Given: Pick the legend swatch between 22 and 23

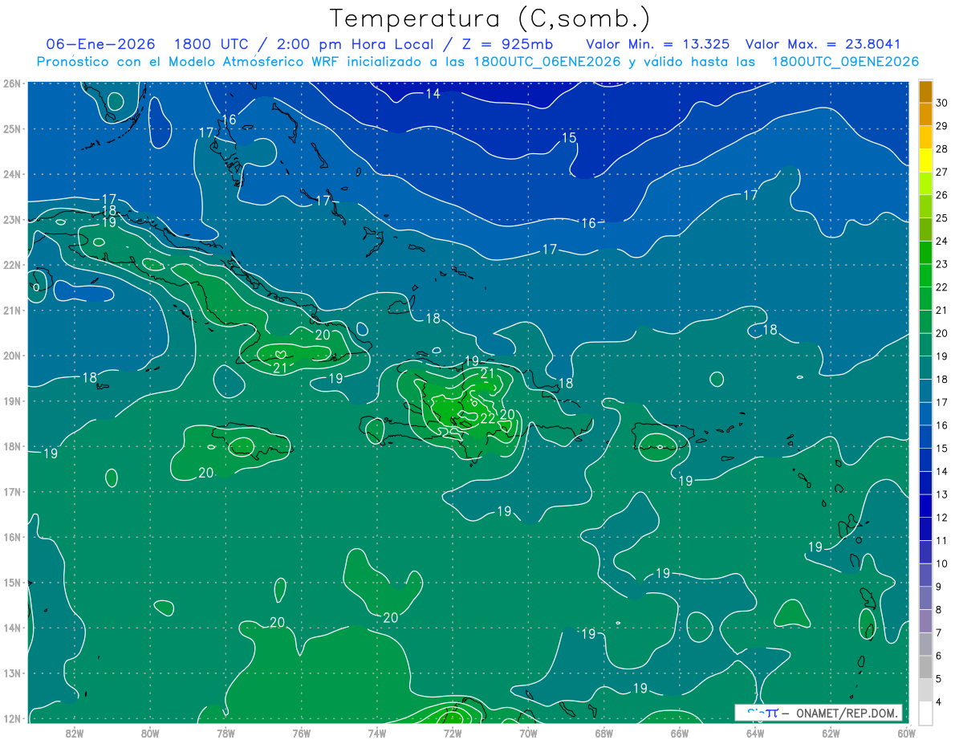Looking at the screenshot, I should 925,276.
